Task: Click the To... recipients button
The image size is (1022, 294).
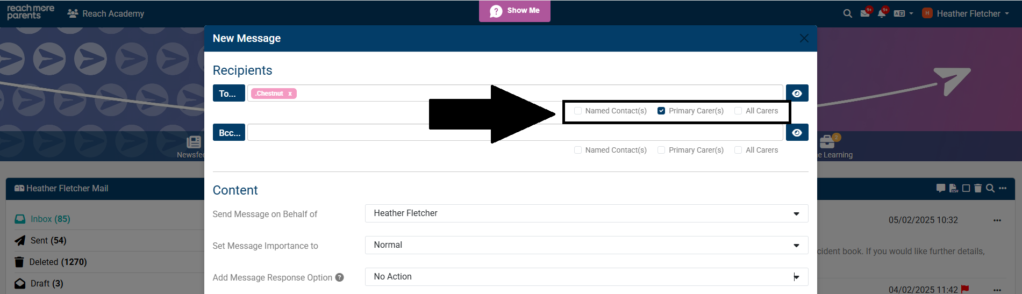Action: click(228, 94)
